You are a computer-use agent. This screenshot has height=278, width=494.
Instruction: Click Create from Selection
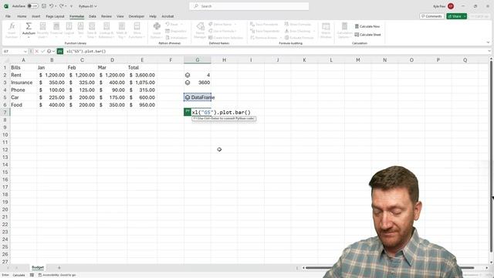tap(225, 38)
